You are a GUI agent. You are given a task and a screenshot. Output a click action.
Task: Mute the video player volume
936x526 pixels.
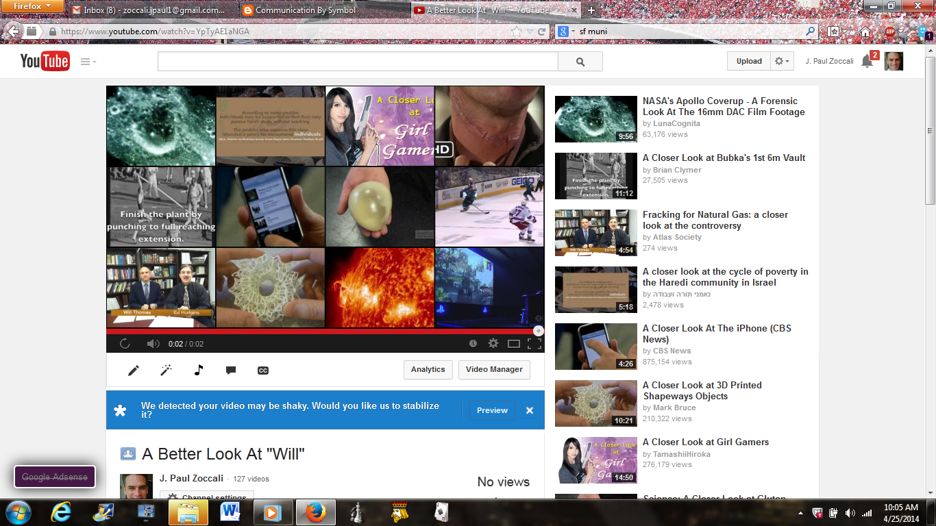(153, 344)
